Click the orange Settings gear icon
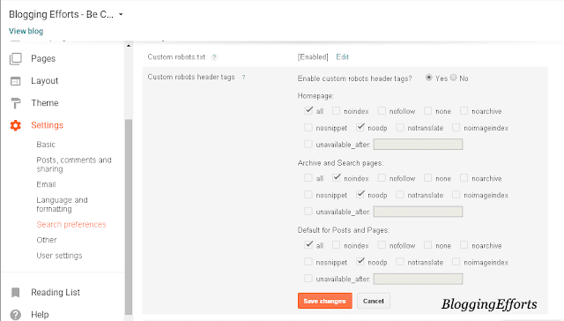The height and width of the screenshot is (321, 564). click(x=16, y=125)
